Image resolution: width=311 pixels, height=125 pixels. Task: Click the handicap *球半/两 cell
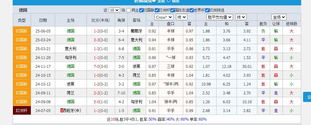[171, 84]
